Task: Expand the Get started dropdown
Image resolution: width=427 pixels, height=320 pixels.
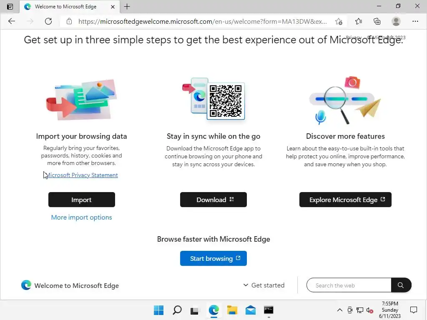Action: coord(264,285)
